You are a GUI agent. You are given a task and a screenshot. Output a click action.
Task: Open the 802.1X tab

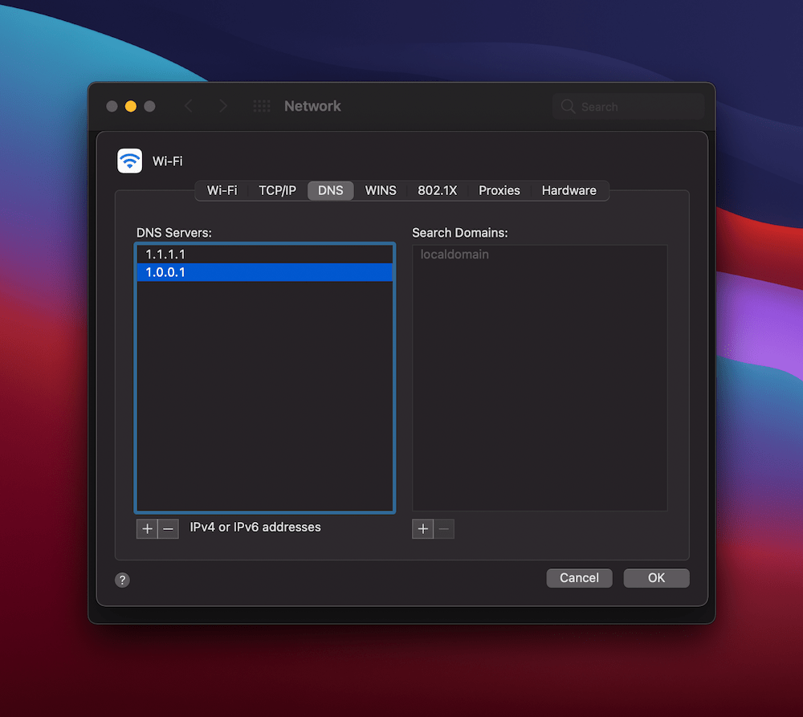click(437, 190)
